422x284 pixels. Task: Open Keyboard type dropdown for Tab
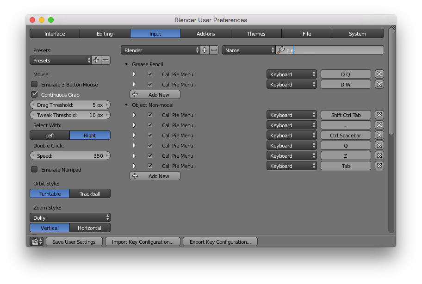point(292,166)
